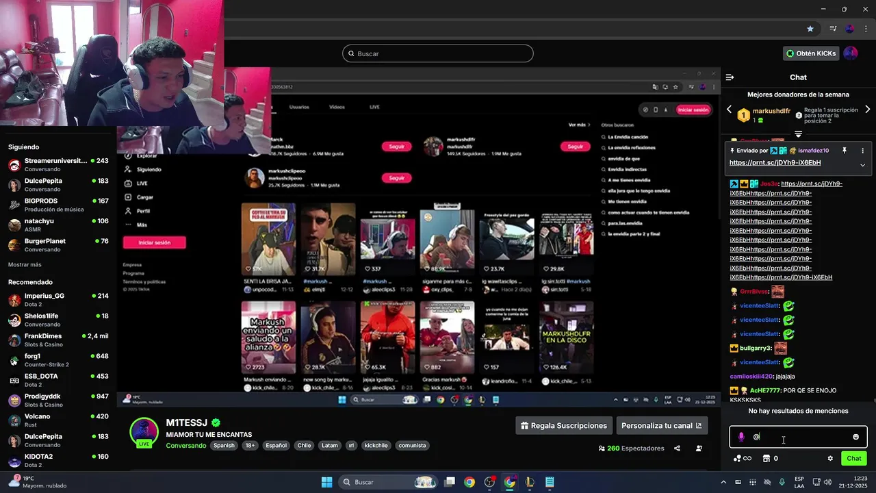
Task: Open Windows Start menu
Action: coord(326,482)
